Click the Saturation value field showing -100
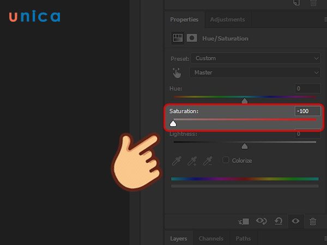Screen dimensions: 327x245 tap(307, 111)
